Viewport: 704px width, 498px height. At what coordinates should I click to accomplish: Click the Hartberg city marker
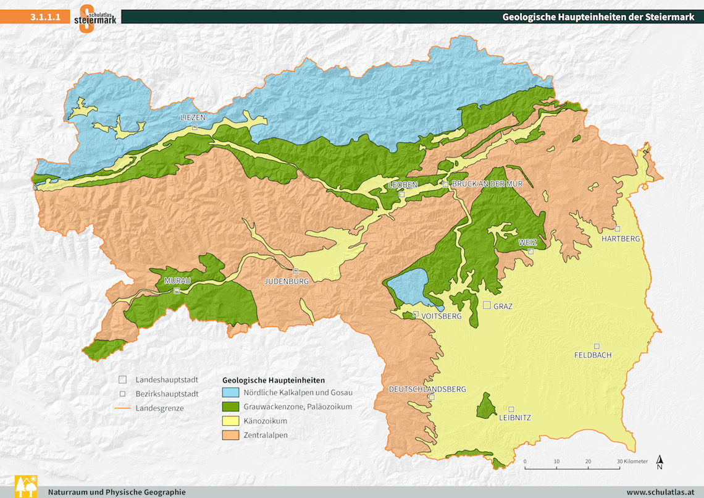coord(618,229)
